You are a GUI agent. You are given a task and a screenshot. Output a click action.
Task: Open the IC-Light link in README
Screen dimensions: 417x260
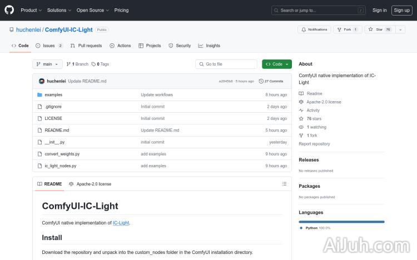pyautogui.click(x=121, y=223)
